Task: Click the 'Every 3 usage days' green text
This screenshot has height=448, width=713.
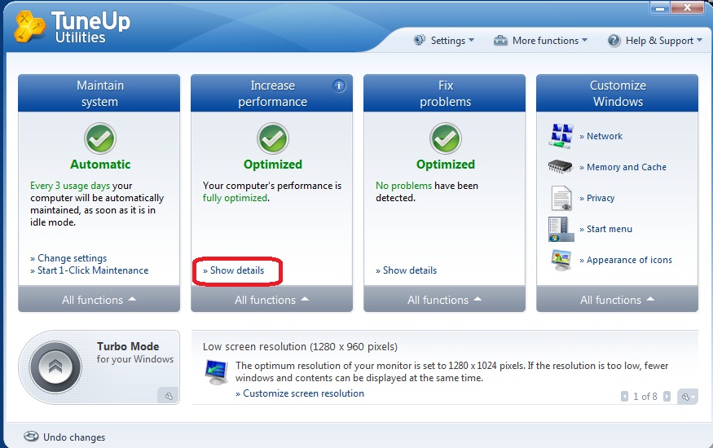Action: click(x=70, y=186)
